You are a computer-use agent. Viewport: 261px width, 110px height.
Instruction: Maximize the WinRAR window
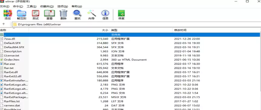coord(247,1)
